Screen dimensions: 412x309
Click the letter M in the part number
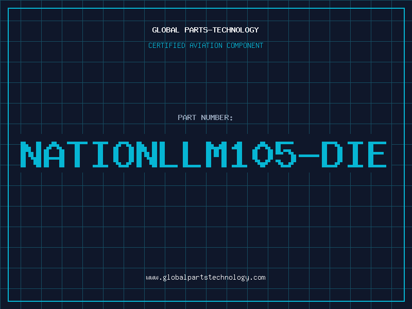click(216, 154)
